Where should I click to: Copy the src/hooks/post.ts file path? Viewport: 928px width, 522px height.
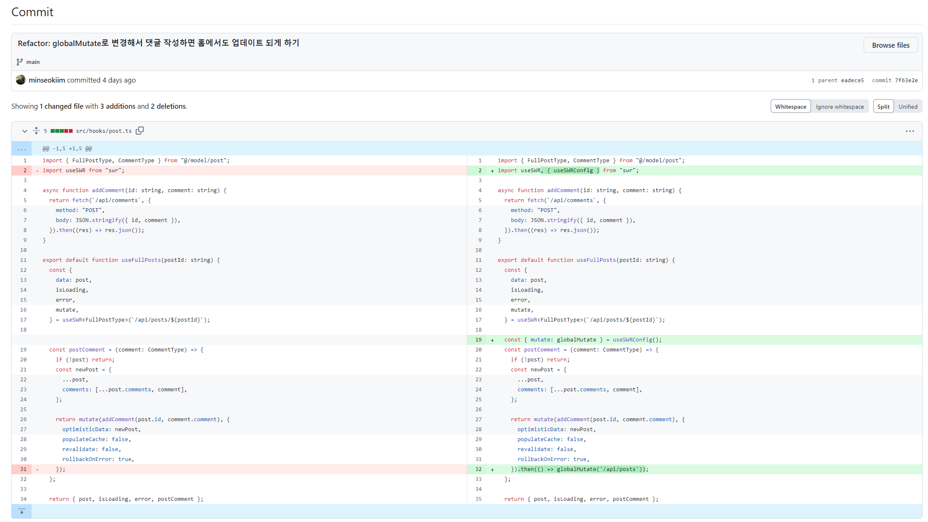tap(140, 131)
